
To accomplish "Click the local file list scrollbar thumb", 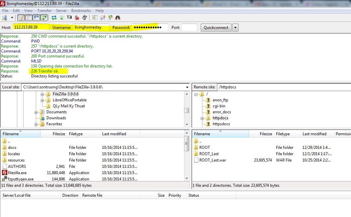I will (x=186, y=144).
